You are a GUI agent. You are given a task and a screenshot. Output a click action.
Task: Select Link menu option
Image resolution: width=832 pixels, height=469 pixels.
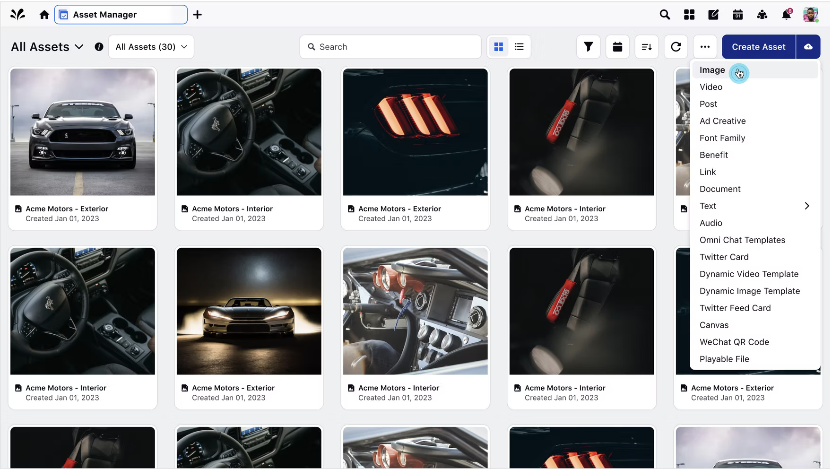755,172
